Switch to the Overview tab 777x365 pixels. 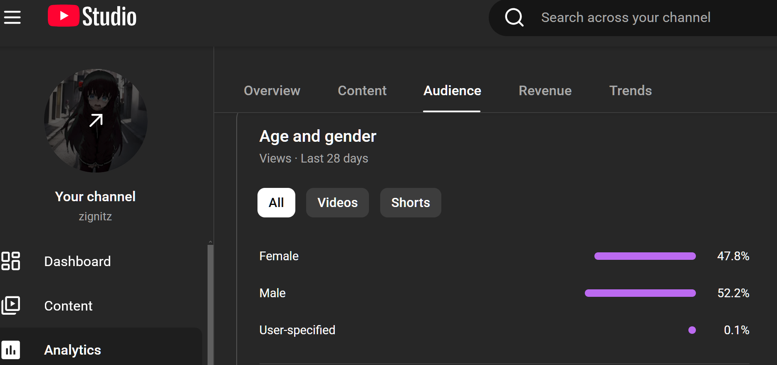[x=272, y=91]
